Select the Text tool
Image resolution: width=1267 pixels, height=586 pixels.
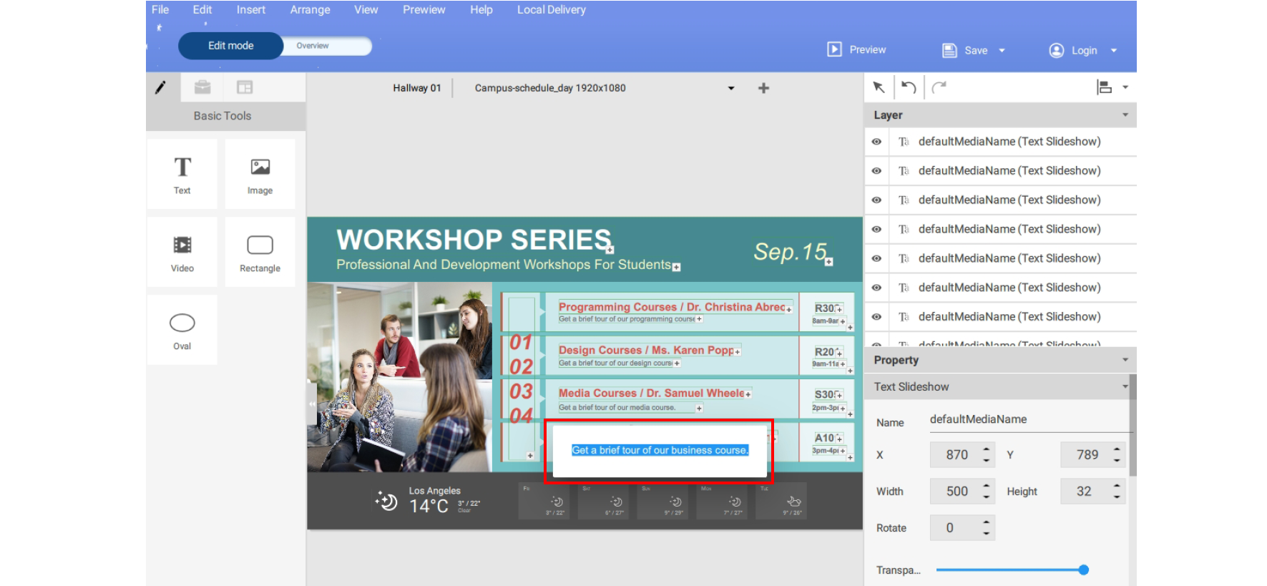pyautogui.click(x=182, y=175)
